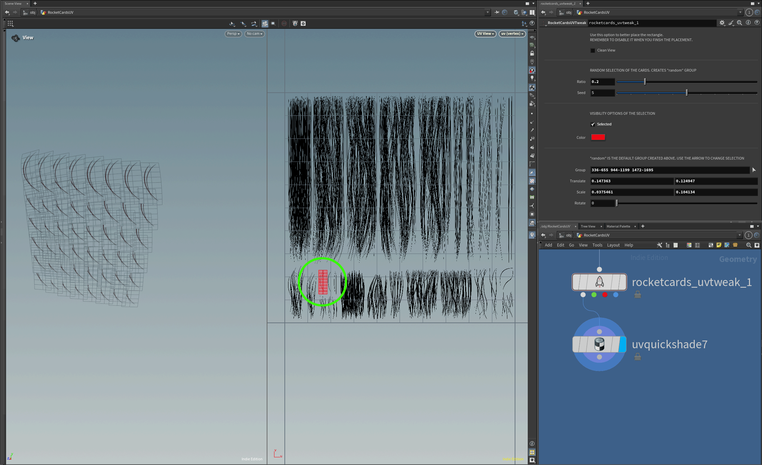The width and height of the screenshot is (762, 465).
Task: Expand parameter pane path dropdown arrow
Action: pos(740,12)
